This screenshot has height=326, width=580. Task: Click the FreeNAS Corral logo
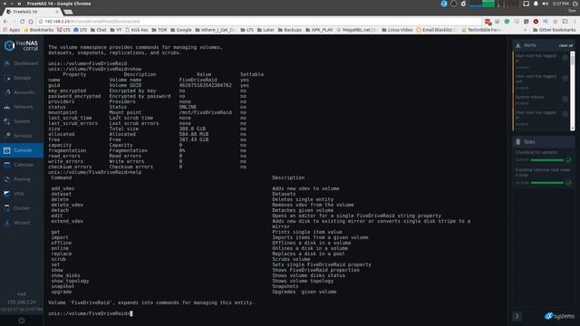(x=21, y=45)
